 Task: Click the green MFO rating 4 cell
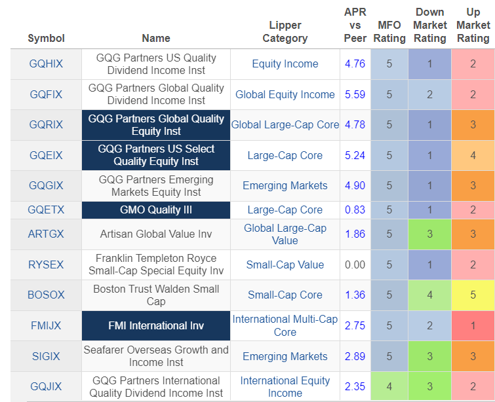point(389,386)
